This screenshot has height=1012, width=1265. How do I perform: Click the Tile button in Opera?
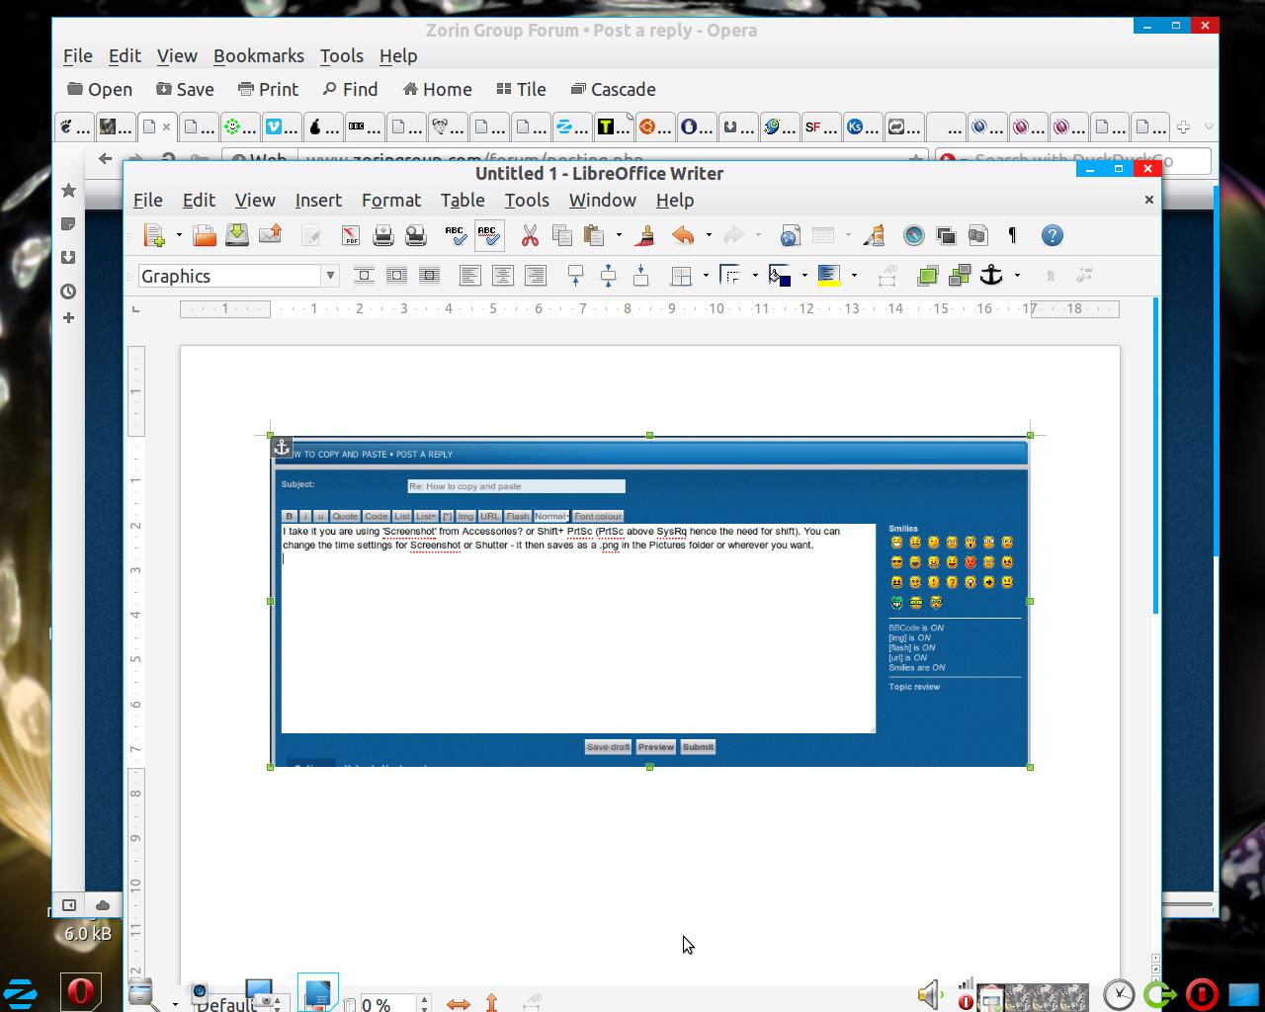pyautogui.click(x=521, y=89)
